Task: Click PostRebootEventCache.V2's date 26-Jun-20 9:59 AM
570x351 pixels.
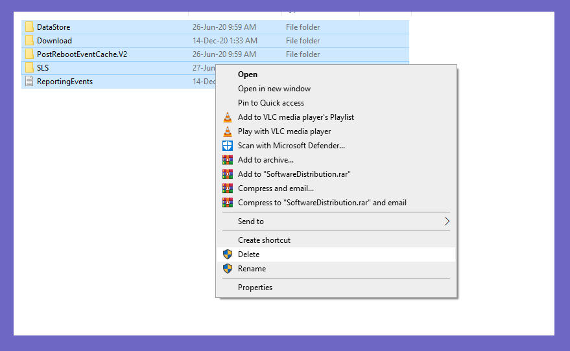Action: click(224, 54)
